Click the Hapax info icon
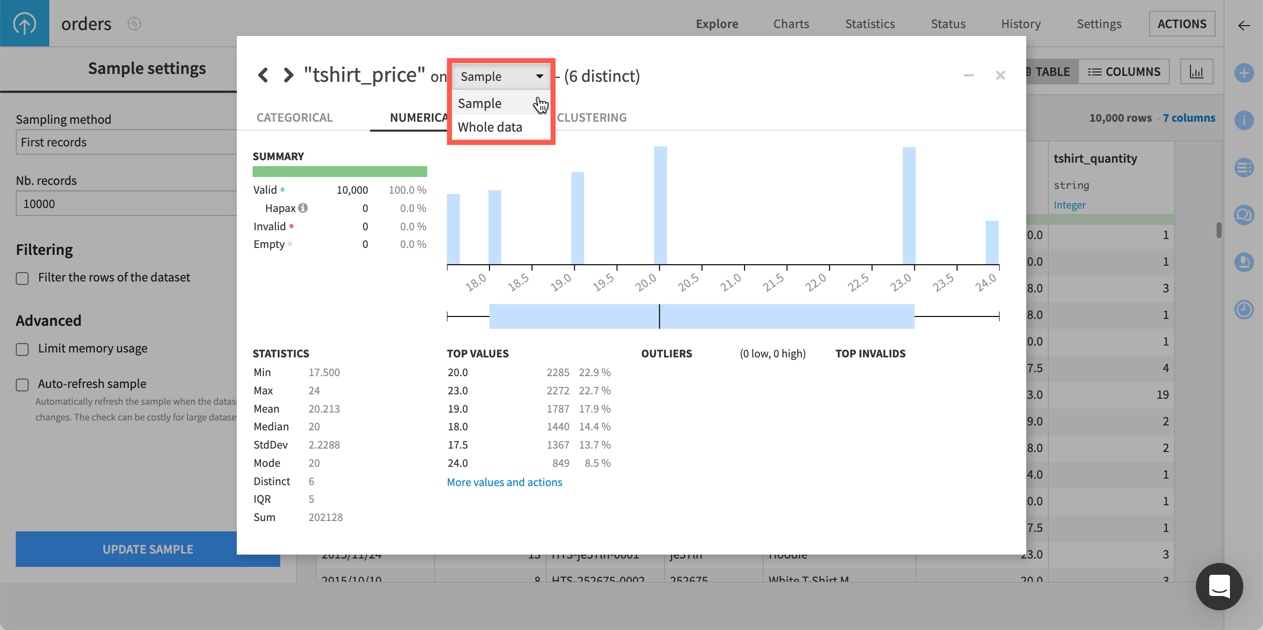The image size is (1263, 630). (x=303, y=208)
